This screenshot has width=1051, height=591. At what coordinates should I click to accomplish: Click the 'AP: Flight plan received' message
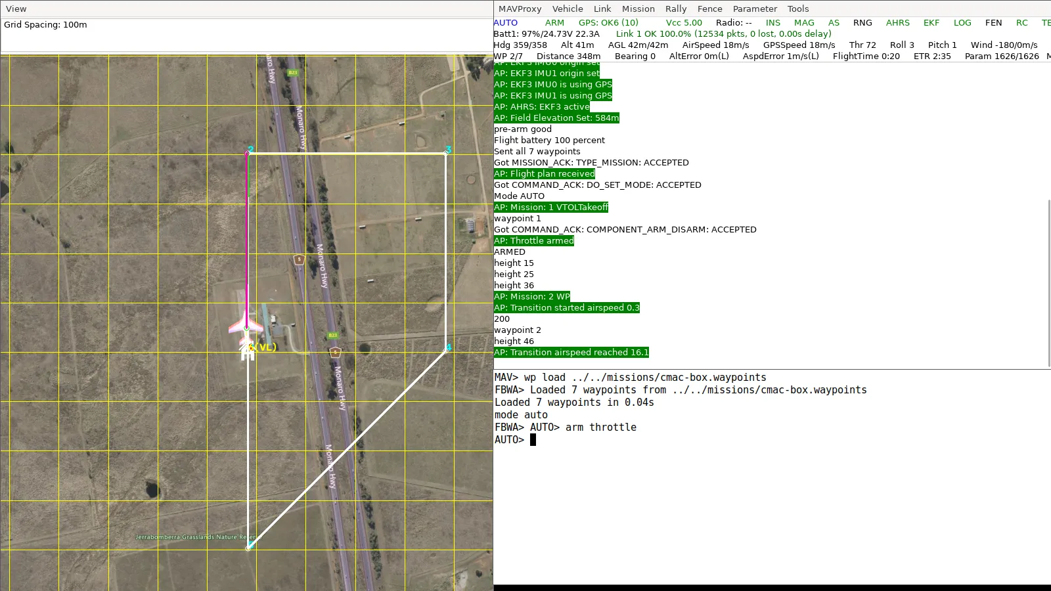(545, 173)
